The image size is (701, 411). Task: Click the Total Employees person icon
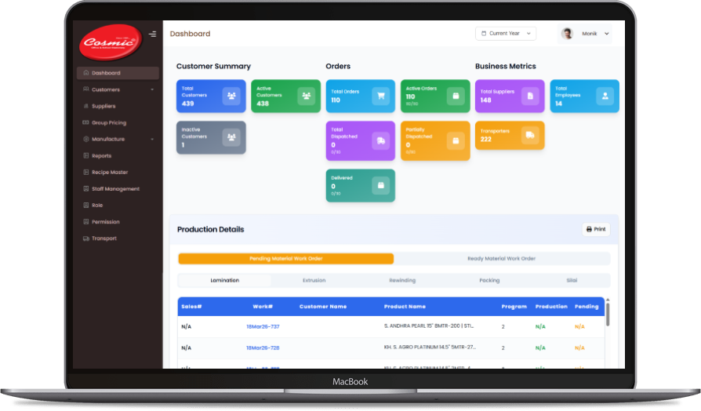pyautogui.click(x=605, y=96)
